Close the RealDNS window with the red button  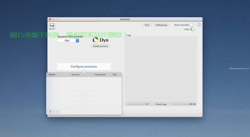pyautogui.click(x=50, y=19)
